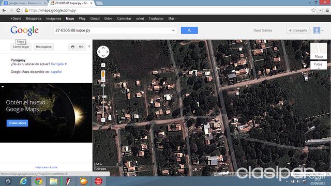Open the David Santos profile avatar
Screen dimensions: 331x186
pyautogui.click(x=317, y=30)
